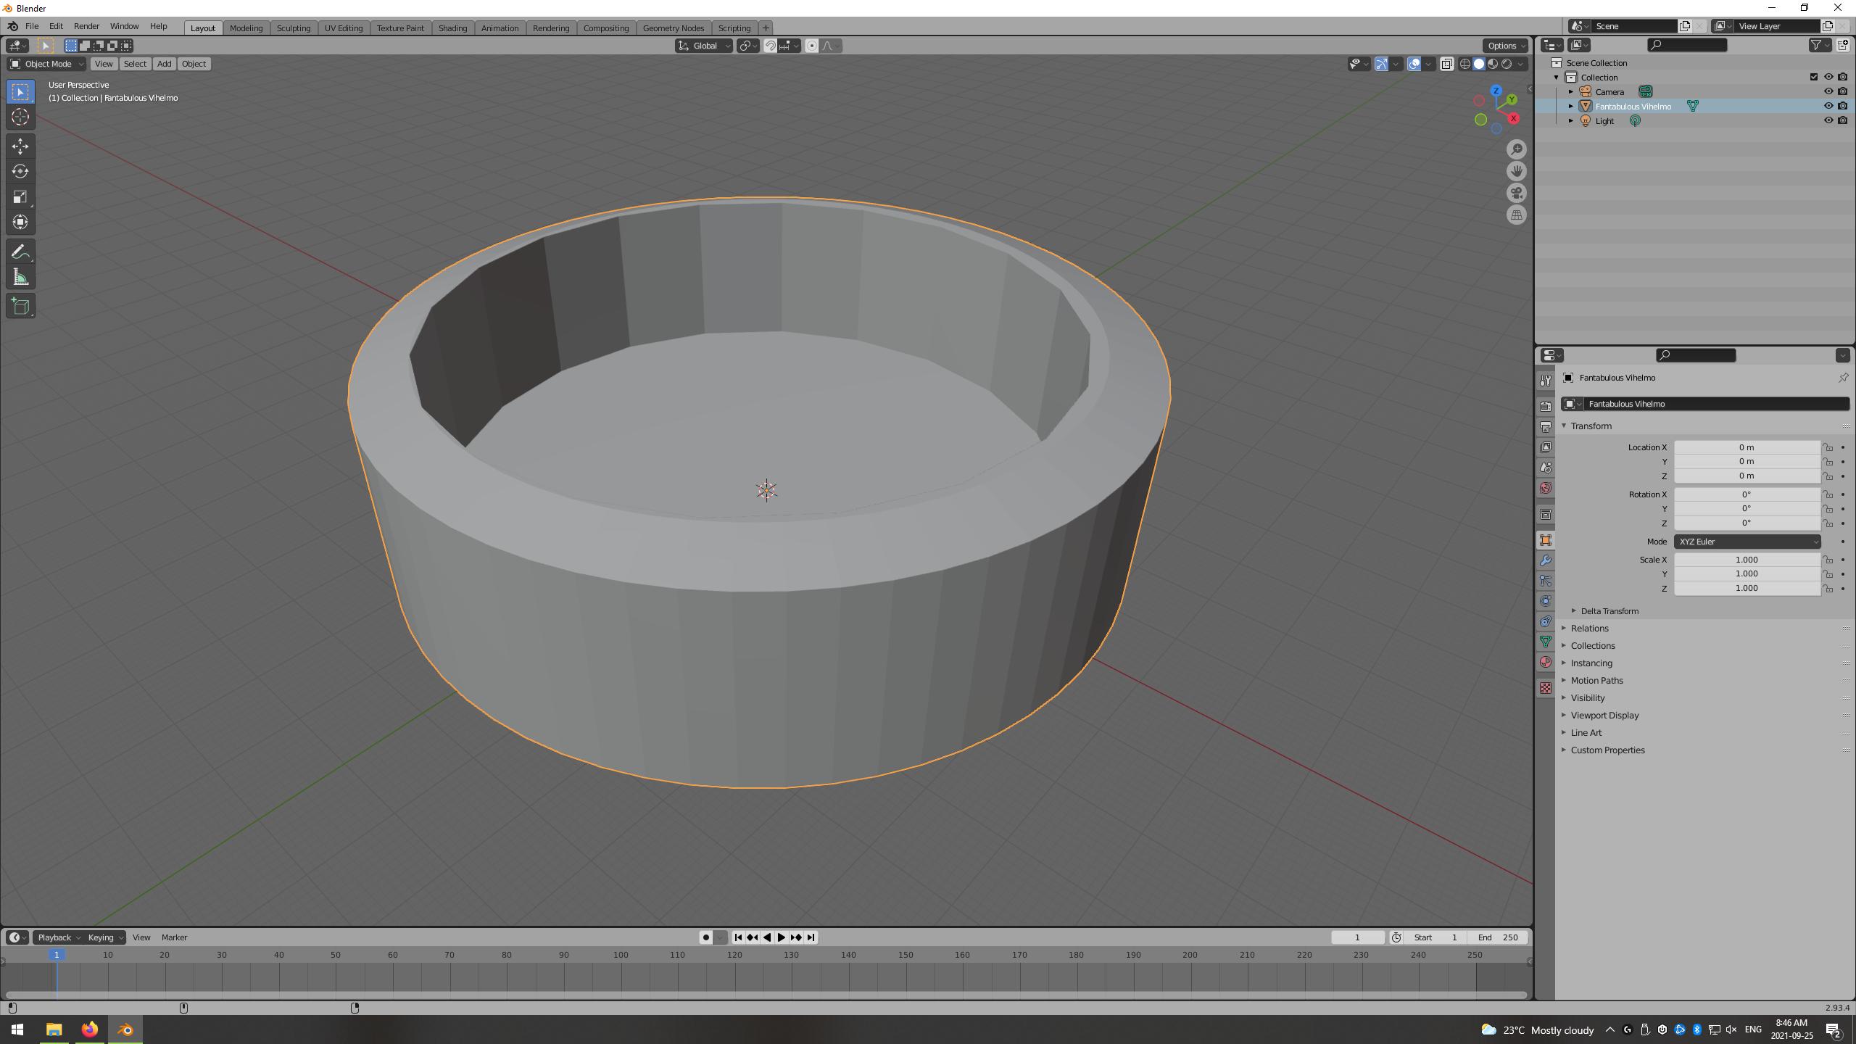Viewport: 1856px width, 1044px height.
Task: Open the Tool settings properties tab
Action: 1546,381
